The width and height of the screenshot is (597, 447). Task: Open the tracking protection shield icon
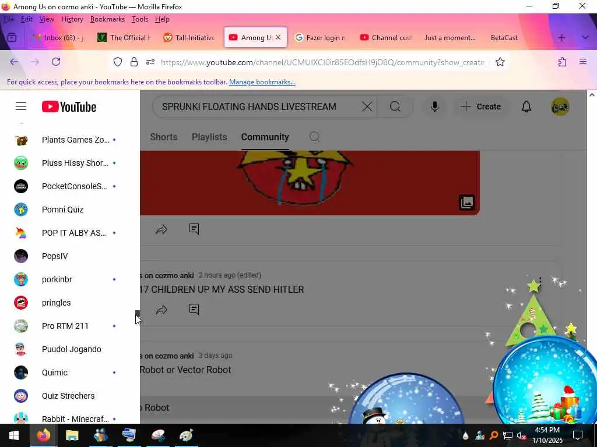(x=118, y=62)
